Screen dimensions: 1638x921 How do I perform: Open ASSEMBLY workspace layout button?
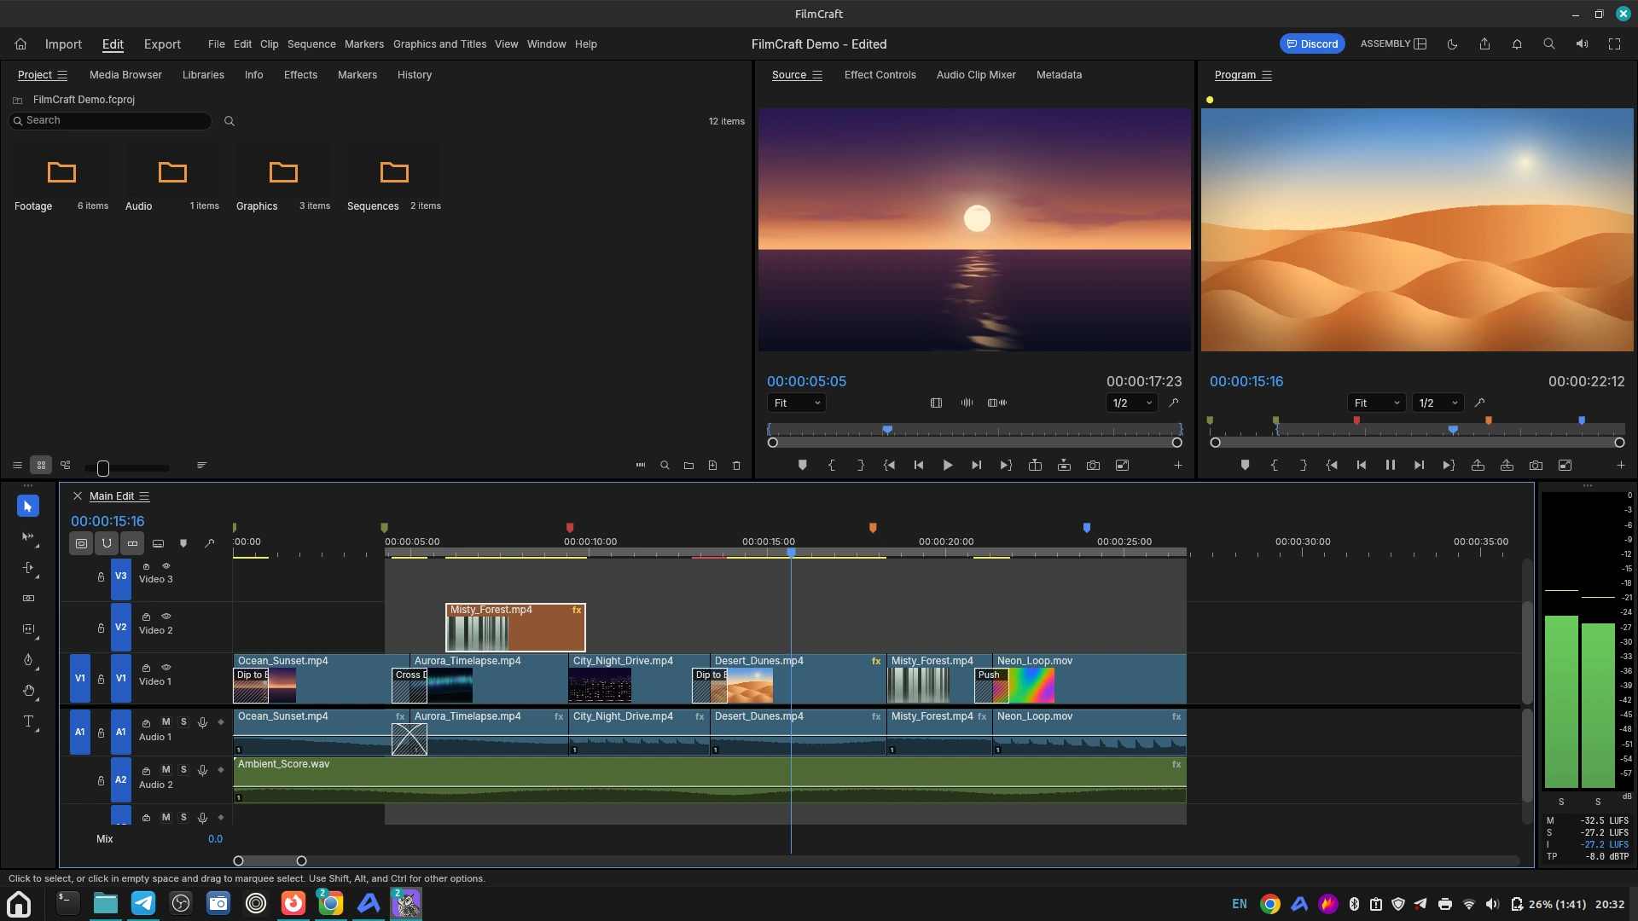pos(1393,44)
